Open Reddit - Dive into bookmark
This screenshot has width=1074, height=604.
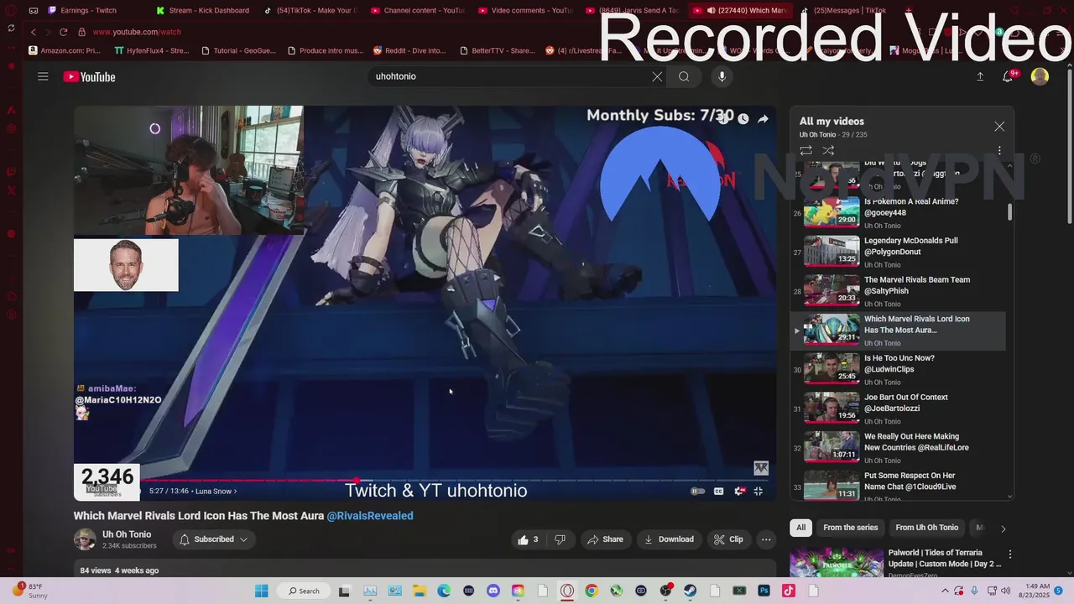click(409, 50)
